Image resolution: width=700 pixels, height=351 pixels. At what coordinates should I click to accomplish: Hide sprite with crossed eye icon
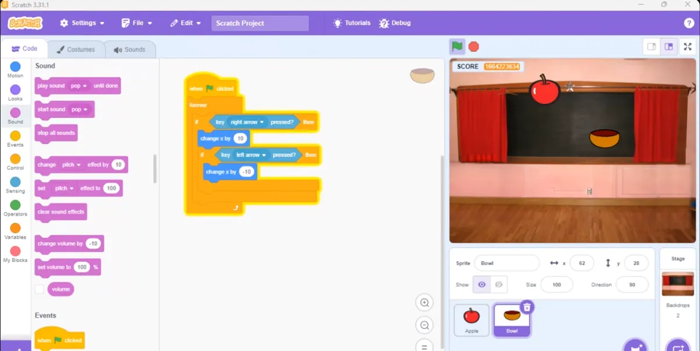pos(499,285)
